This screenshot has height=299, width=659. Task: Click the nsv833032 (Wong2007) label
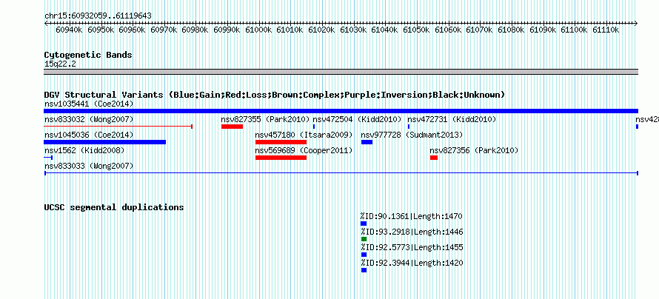(x=89, y=120)
